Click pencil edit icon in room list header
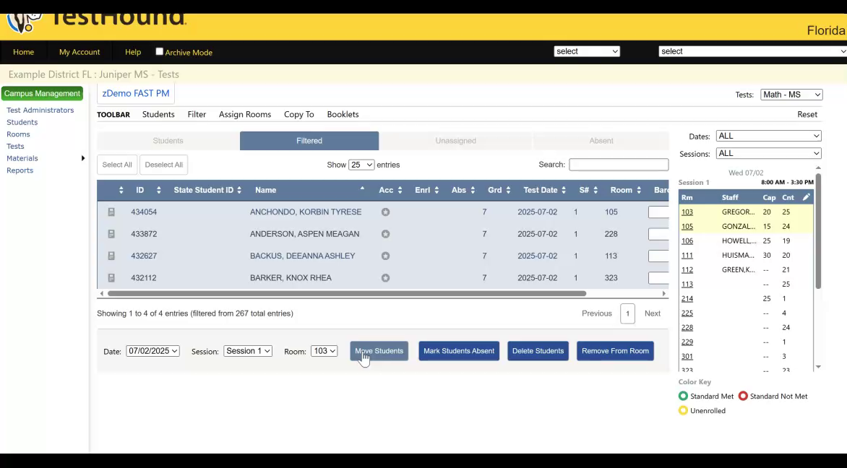Image resolution: width=847 pixels, height=468 pixels. (x=806, y=197)
